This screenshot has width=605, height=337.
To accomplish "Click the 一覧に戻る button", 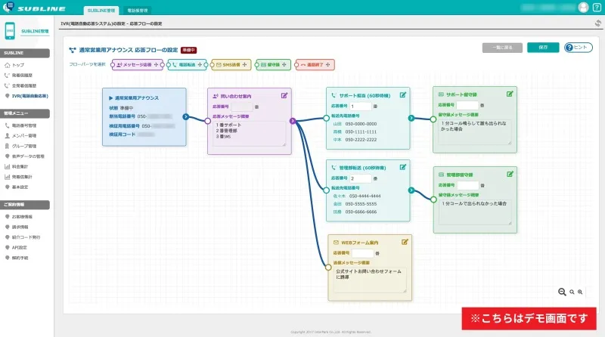I will (502, 48).
